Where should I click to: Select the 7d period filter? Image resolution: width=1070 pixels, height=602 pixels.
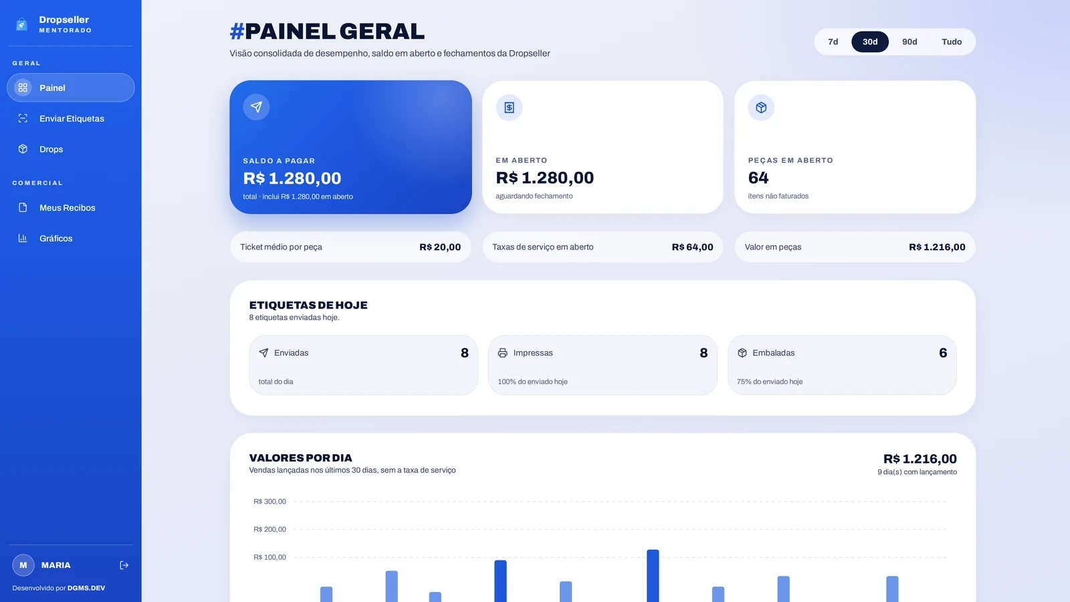click(833, 41)
